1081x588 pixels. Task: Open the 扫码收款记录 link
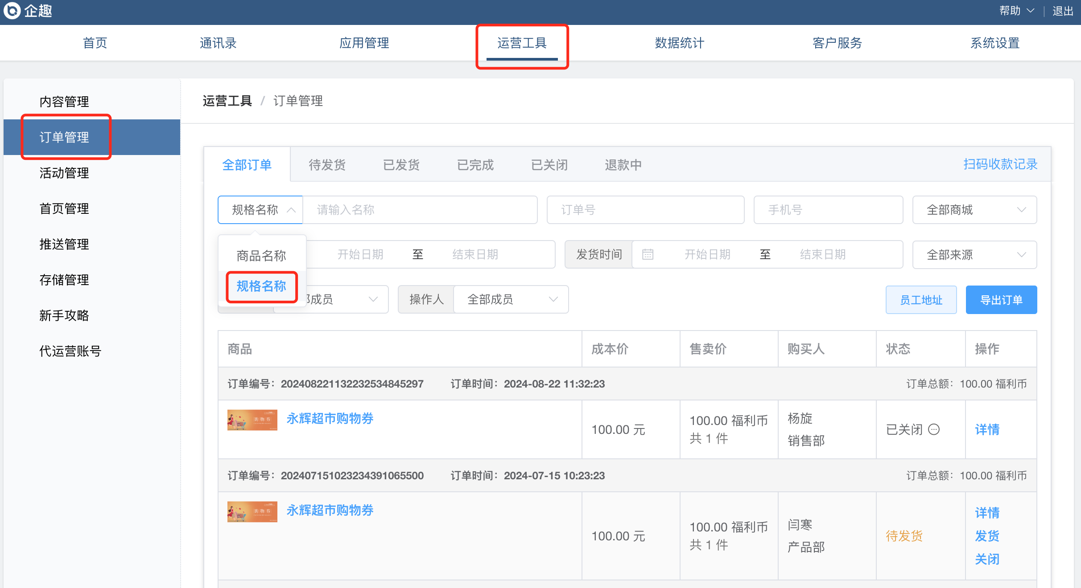tap(1000, 164)
